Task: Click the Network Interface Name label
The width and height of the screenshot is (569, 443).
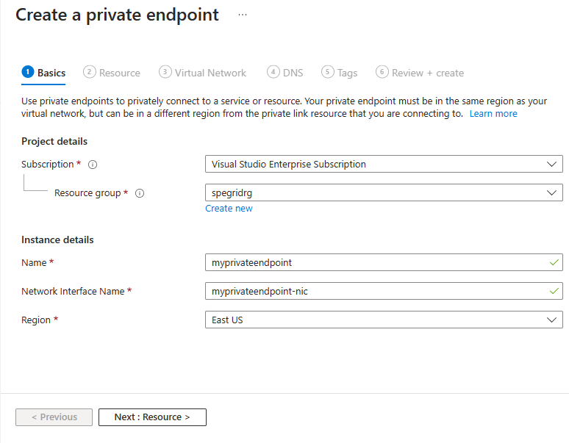Action: (x=73, y=292)
